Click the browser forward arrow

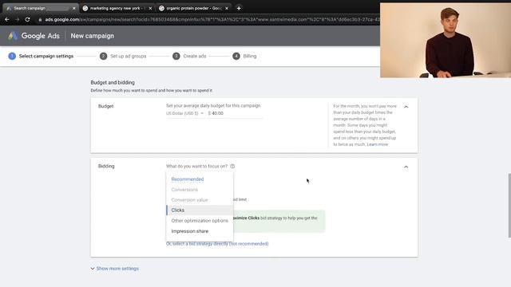18,19
